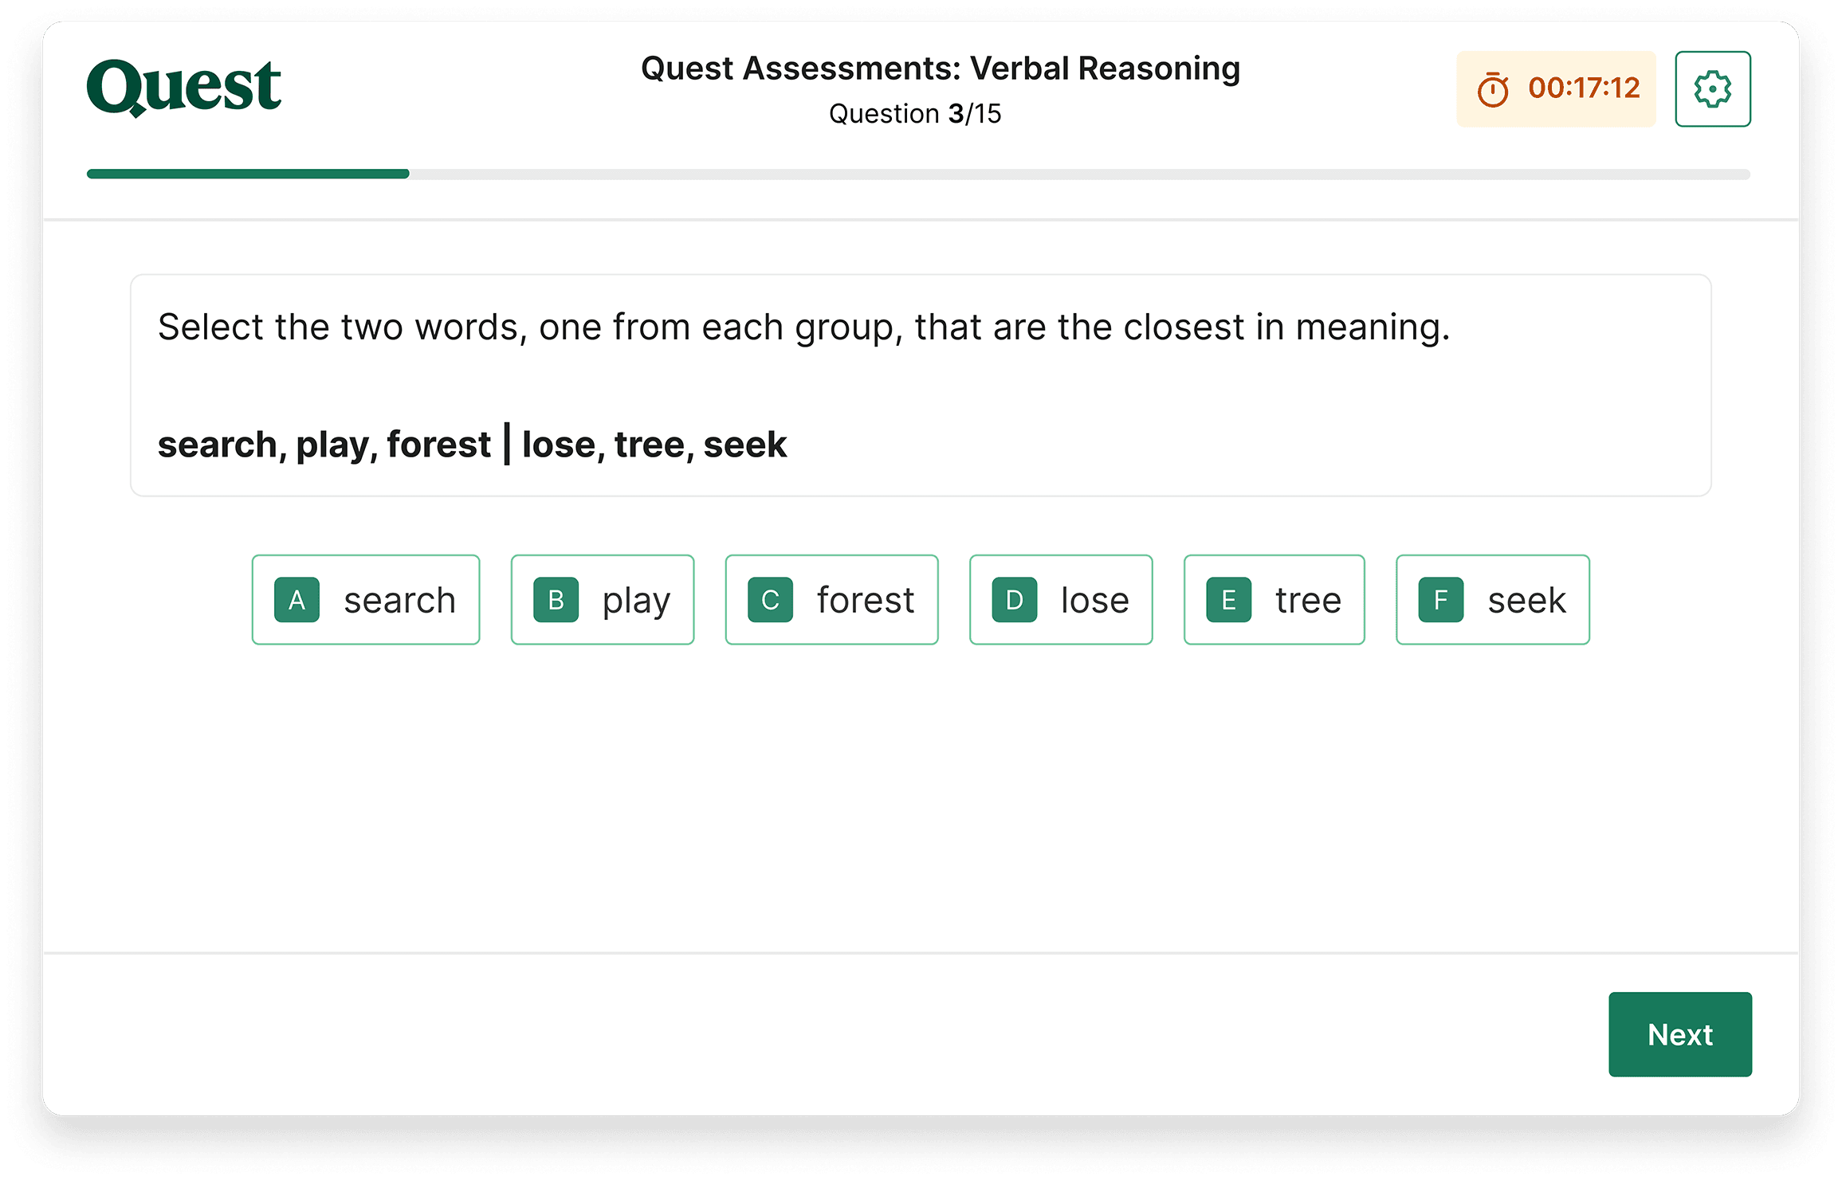Click the letter badge F on seek option

[1440, 599]
